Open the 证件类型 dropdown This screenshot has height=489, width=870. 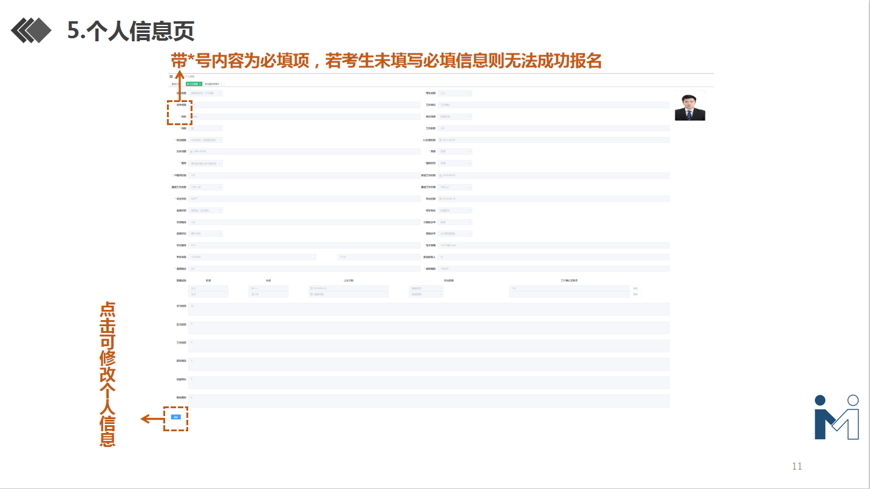[x=206, y=93]
